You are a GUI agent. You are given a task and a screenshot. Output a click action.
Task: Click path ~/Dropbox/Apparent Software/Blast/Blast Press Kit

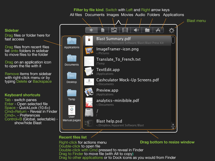(x=130, y=43)
